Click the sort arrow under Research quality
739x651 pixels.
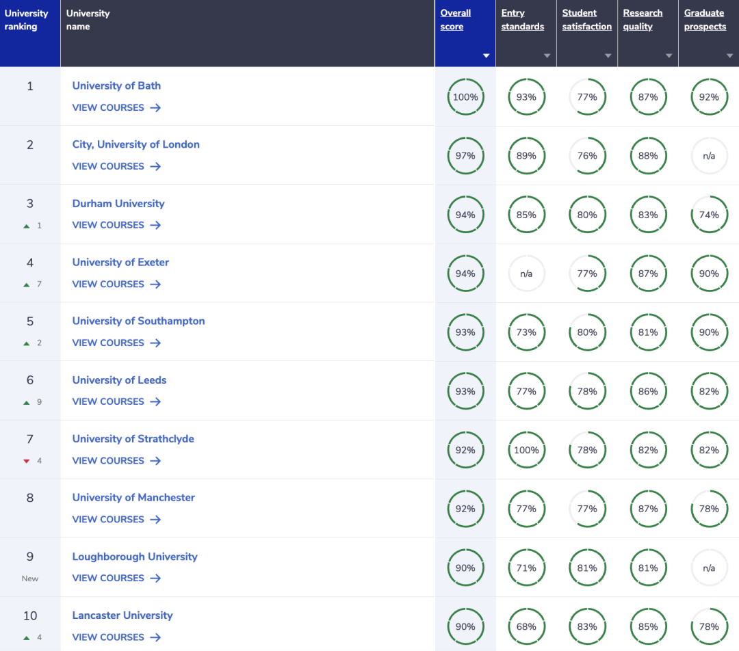[x=669, y=56]
